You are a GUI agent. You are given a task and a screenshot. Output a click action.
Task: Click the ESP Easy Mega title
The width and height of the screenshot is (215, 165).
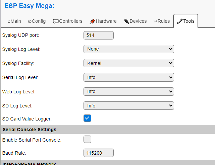tap(29, 6)
